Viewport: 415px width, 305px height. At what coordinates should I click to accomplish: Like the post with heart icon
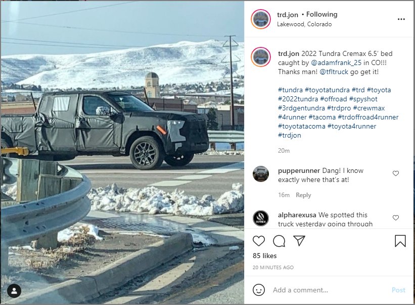[259, 241]
